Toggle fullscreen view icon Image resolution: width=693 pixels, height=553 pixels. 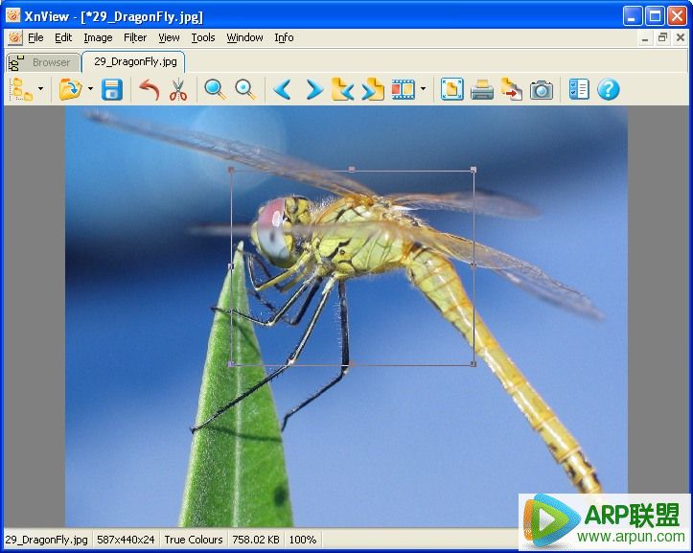(452, 89)
